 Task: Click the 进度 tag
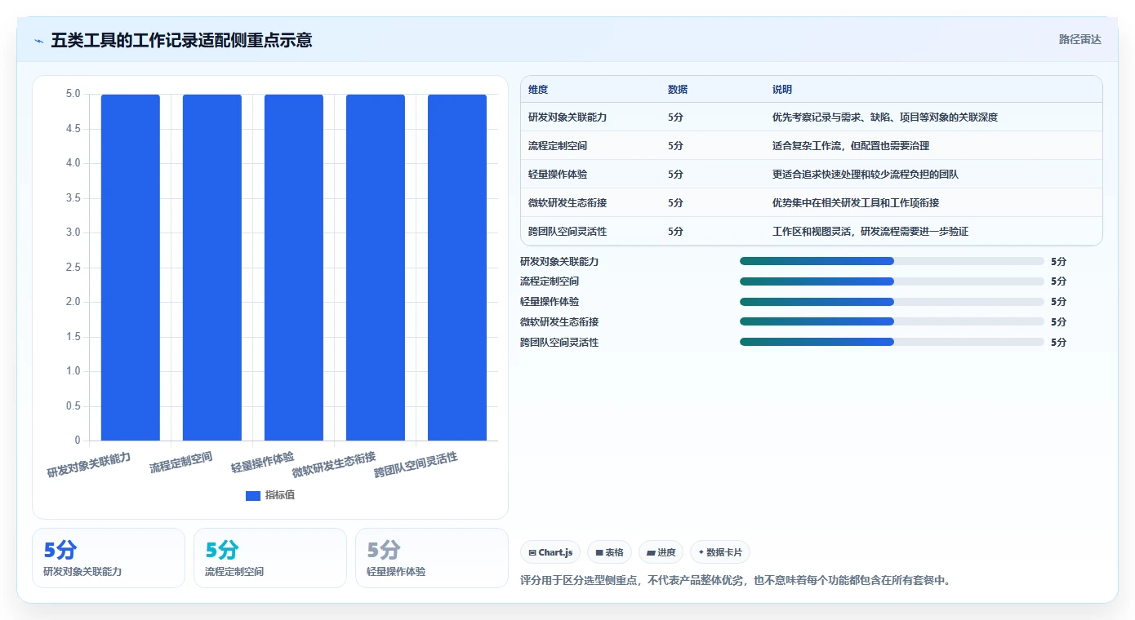pos(661,552)
